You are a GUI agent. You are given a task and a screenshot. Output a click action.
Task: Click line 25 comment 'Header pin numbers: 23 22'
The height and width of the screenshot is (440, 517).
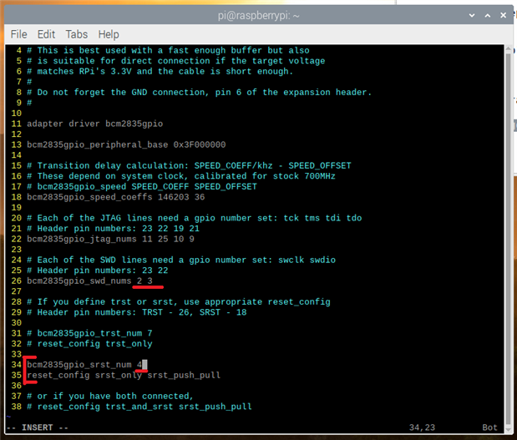(x=103, y=271)
